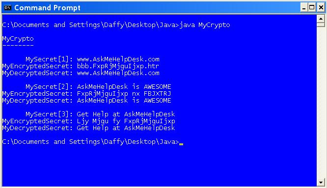Open the Command Prompt system menu icon
The height and width of the screenshot is (188, 327).
pyautogui.click(x=7, y=8)
